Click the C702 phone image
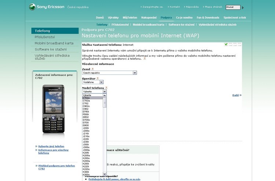Image resolution: width=275 pixels, height=181 pixels. point(54,109)
